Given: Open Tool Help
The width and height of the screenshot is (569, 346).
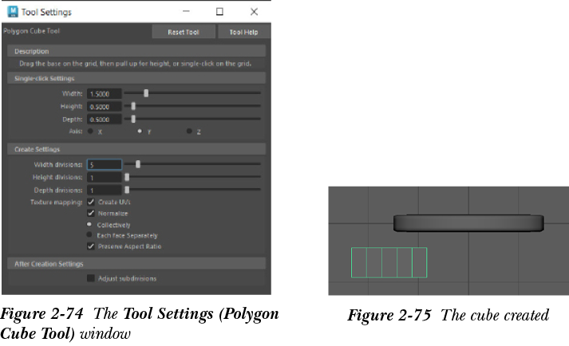Looking at the screenshot, I should point(243,32).
